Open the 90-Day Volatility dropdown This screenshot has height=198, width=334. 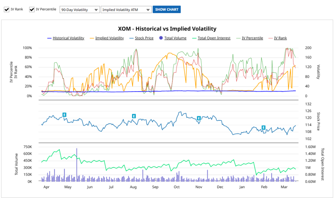point(80,10)
